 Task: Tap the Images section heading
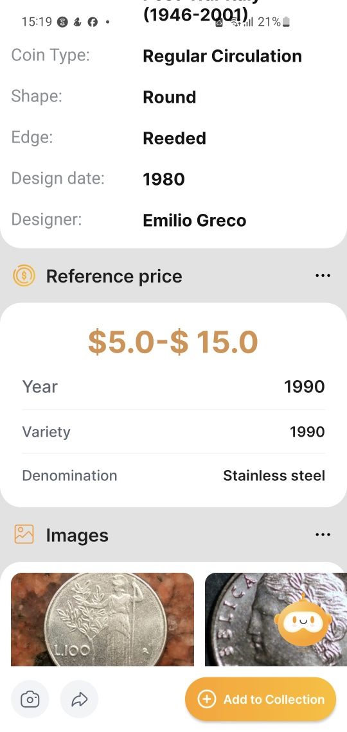coord(77,535)
